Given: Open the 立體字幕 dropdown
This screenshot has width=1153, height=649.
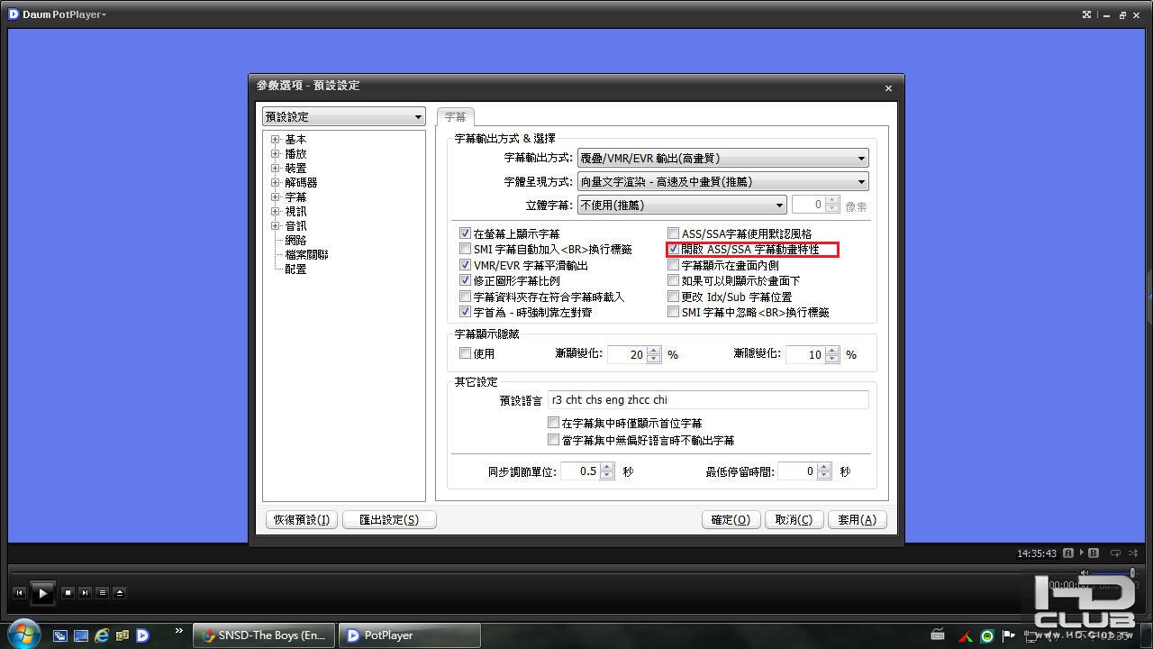Looking at the screenshot, I should 682,205.
